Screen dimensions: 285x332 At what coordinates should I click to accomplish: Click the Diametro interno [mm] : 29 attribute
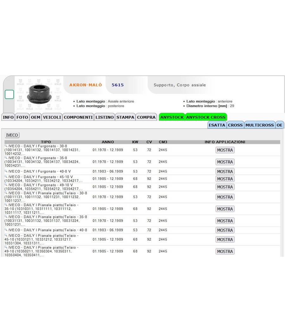[x=210, y=106]
